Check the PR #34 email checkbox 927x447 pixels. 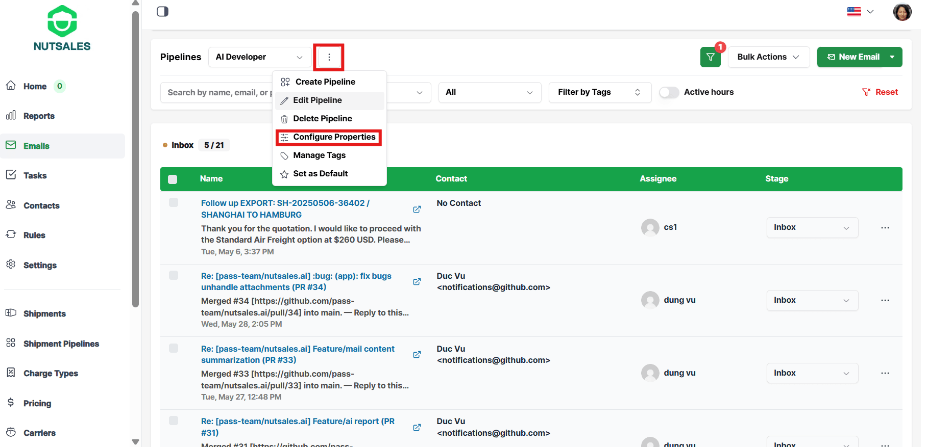point(174,275)
